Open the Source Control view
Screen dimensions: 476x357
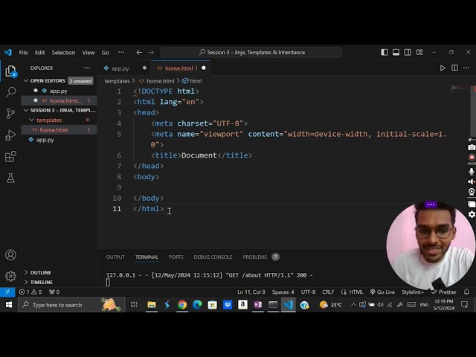[10, 114]
